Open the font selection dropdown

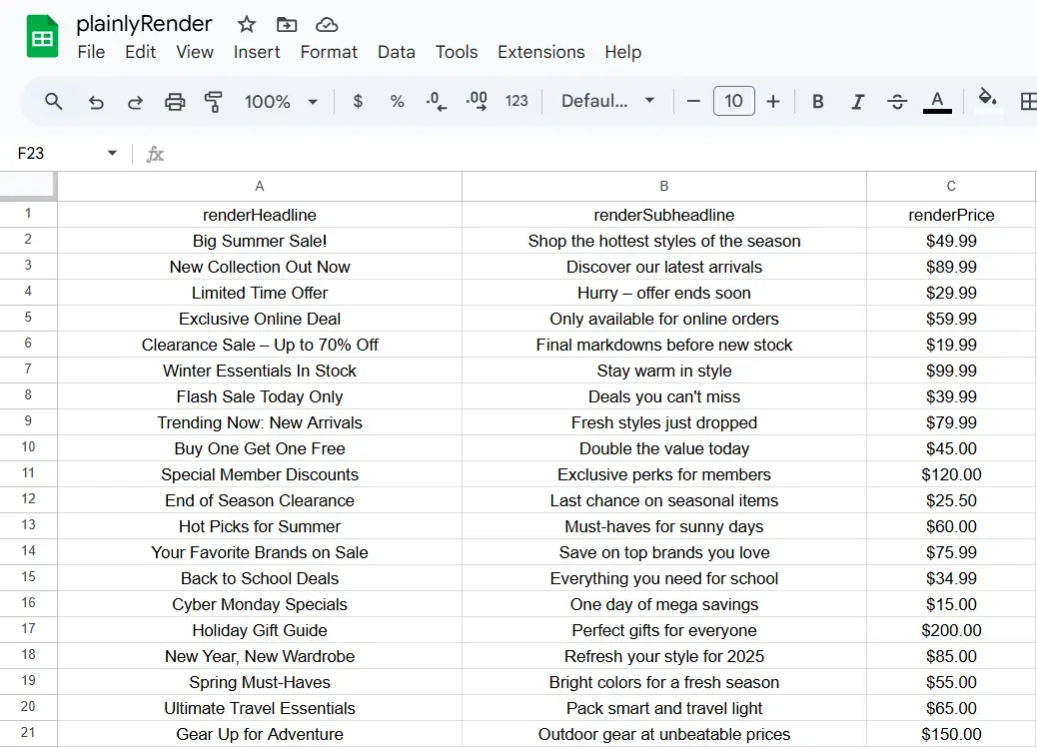point(606,101)
